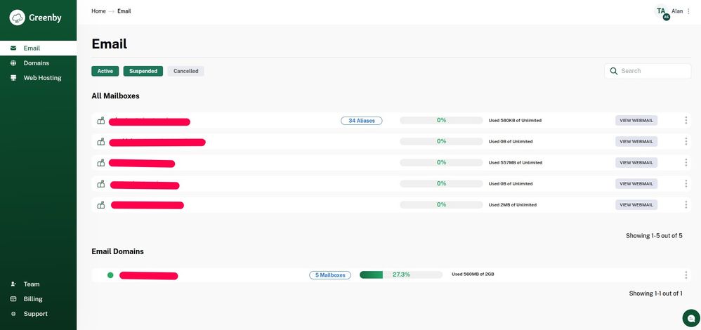Enable the Cancelled status filter
The image size is (701, 330).
185,71
